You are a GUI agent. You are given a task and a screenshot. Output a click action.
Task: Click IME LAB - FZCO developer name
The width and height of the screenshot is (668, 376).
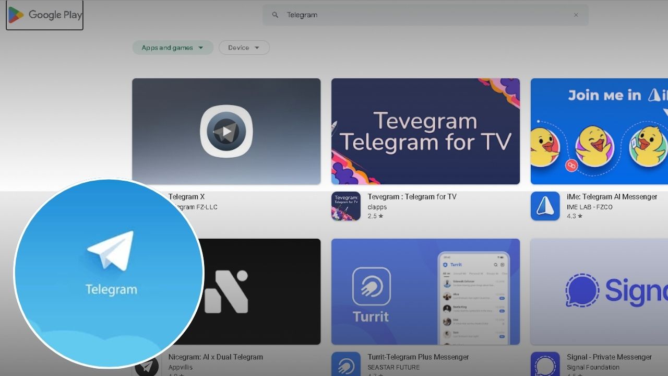(590, 207)
